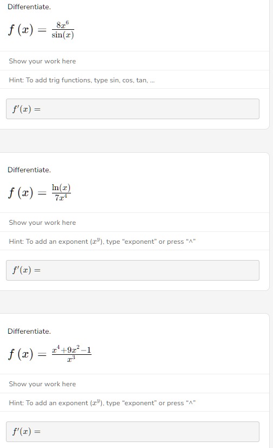Click the f′(x) = label in the third answer box
The image size is (273, 448).
tap(27, 432)
